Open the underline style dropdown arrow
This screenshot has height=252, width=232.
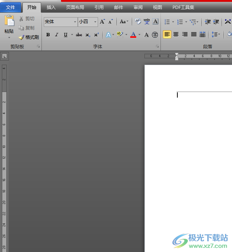72,35
